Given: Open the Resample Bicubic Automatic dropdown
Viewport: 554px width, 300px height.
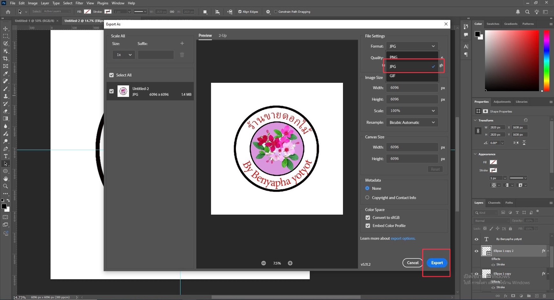Looking at the screenshot, I should [x=412, y=123].
